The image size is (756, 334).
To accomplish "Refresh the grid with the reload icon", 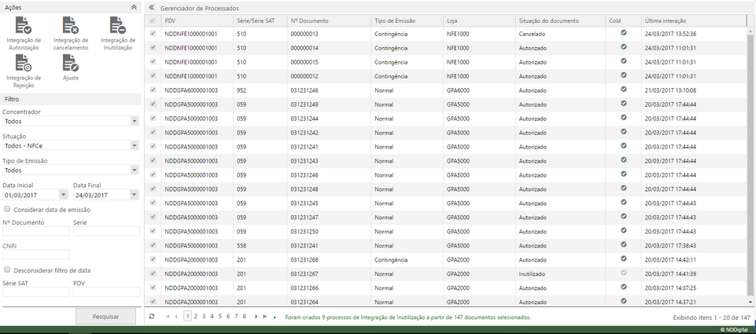I will click(x=152, y=317).
